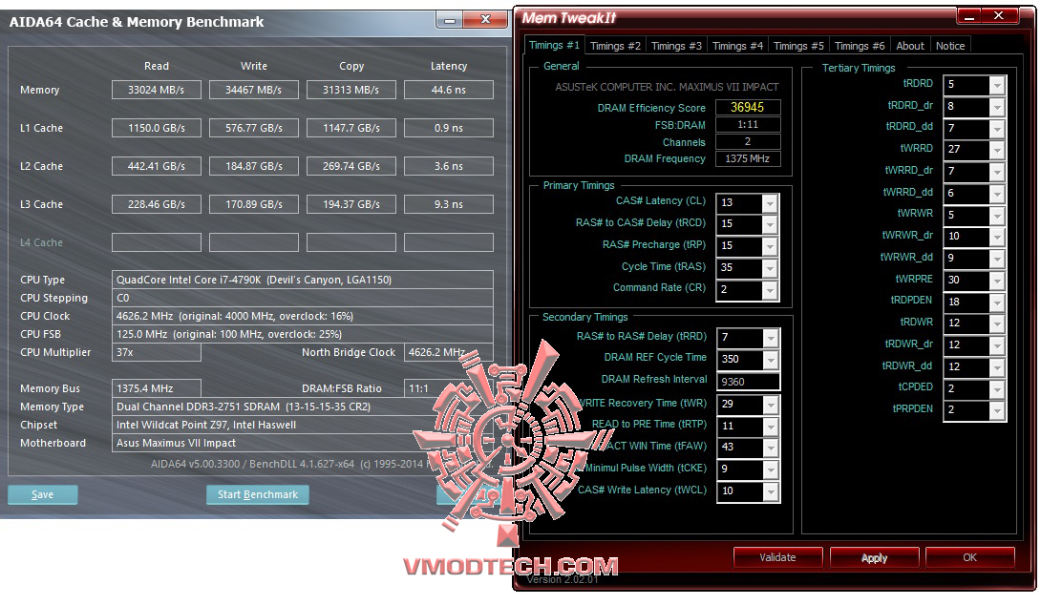
Task: Open the CAS# Write Latency (tWCL) dropdown
Action: 770,490
